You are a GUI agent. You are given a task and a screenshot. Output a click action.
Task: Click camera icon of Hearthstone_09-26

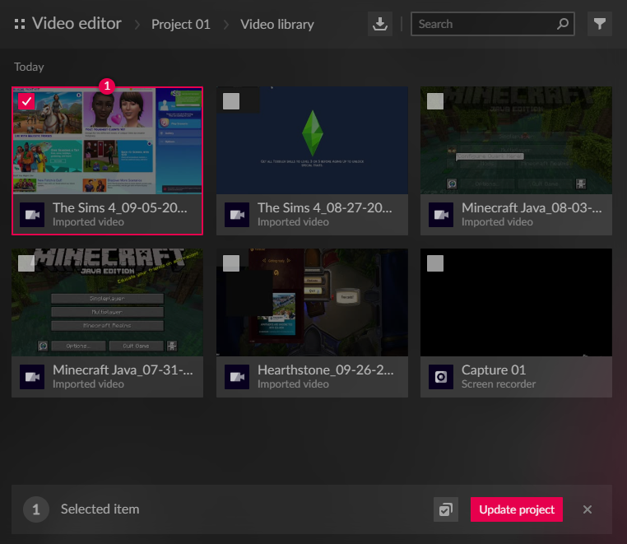click(237, 377)
